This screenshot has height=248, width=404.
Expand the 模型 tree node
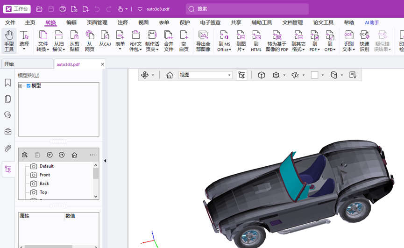click(21, 86)
